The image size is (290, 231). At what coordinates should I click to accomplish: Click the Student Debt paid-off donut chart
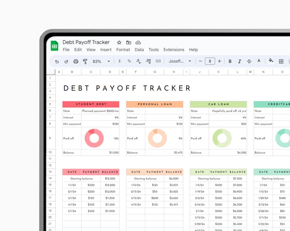(94, 138)
